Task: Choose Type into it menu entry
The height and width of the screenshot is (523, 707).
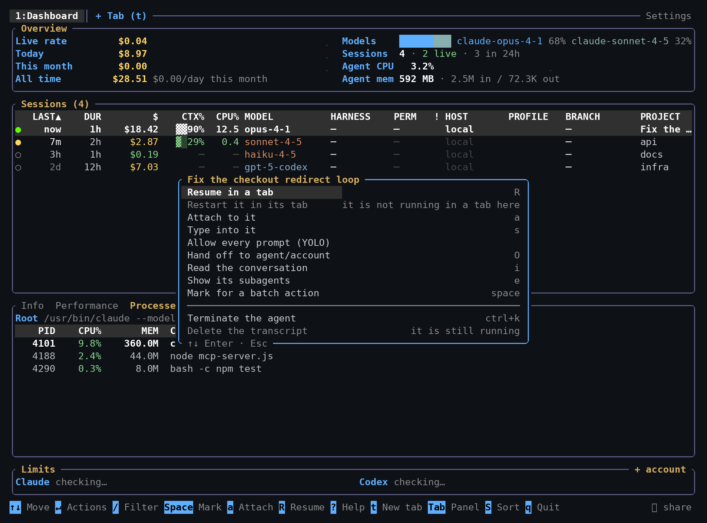Action: 354,230
